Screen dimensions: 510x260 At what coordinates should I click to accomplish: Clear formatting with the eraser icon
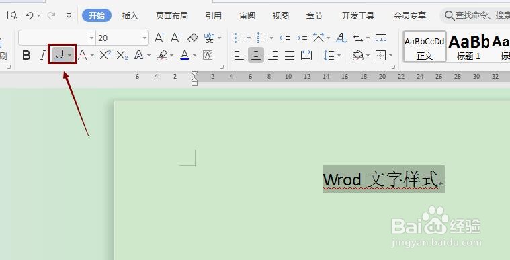click(x=193, y=38)
